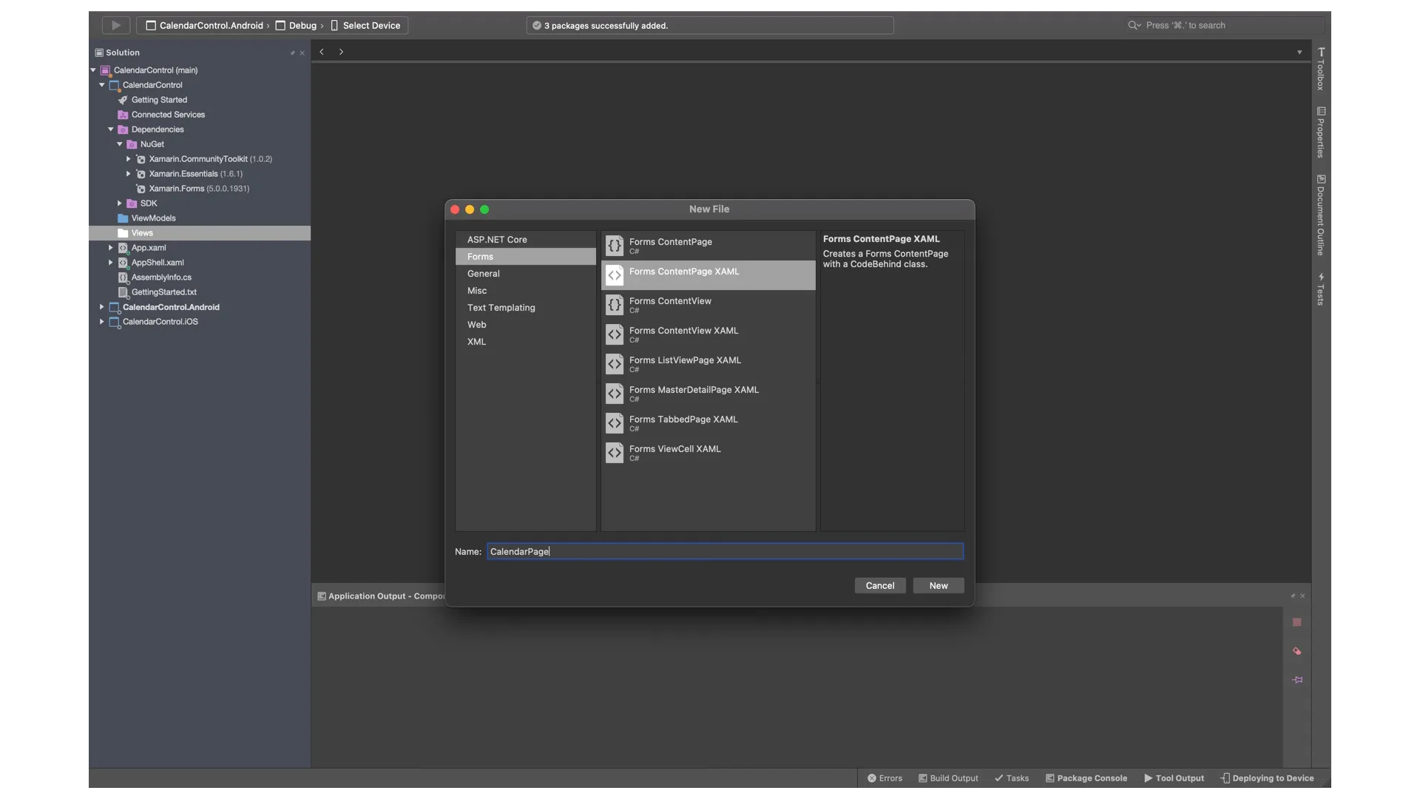Click the Cancel button to dismiss dialog
The height and width of the screenshot is (799, 1420).
[879, 585]
